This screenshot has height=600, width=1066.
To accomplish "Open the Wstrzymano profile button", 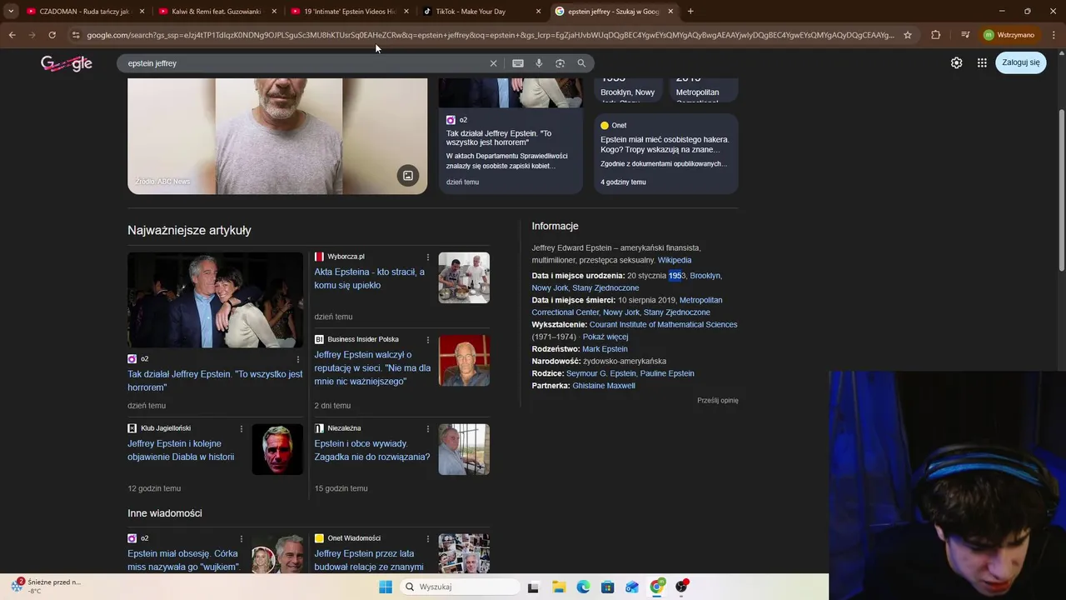I will click(x=1009, y=35).
